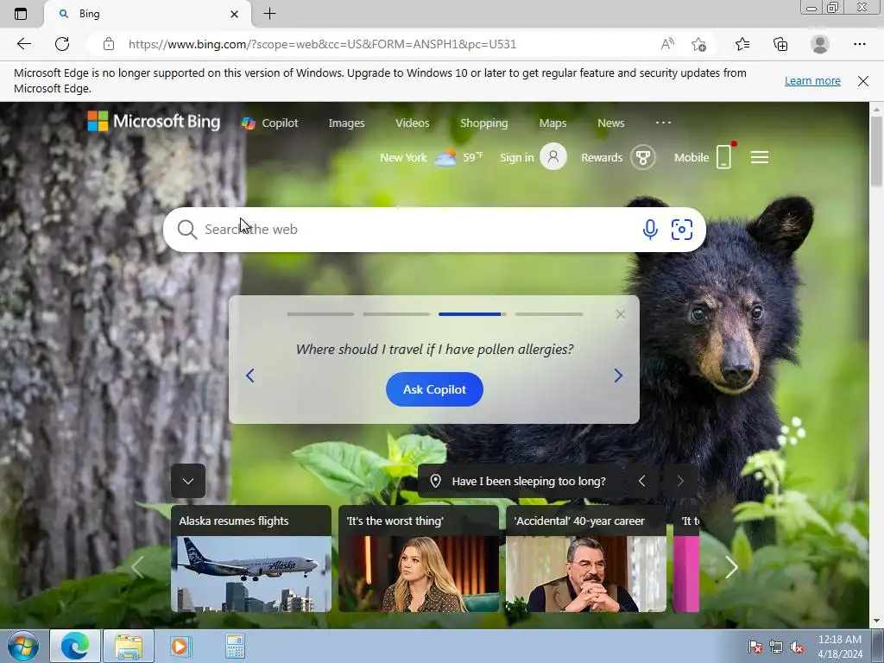The height and width of the screenshot is (663, 884).
Task: Click the Ask Copilot button
Action: [x=434, y=389]
